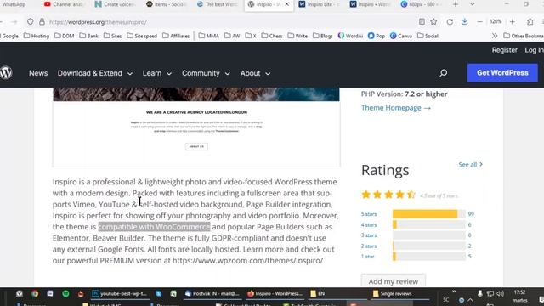Open the WordAi bookmark
The image size is (544, 306).
(x=350, y=36)
